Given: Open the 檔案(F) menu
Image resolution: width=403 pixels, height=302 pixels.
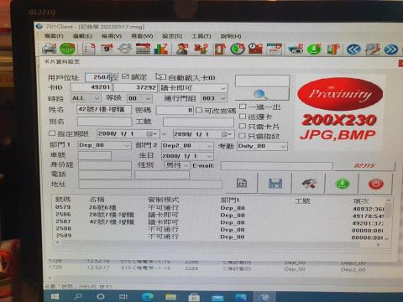Looking at the screenshot, I should click(54, 36).
